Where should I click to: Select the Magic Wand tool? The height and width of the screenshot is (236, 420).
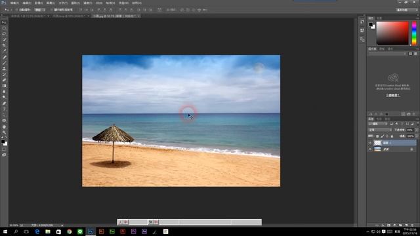click(x=4, y=39)
